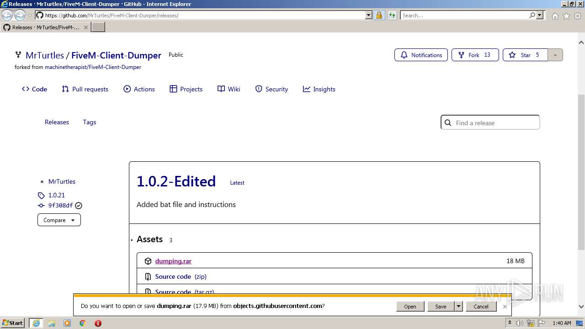Expand the Save options dropdown arrow
Image resolution: width=585 pixels, height=329 pixels.
tap(458, 306)
